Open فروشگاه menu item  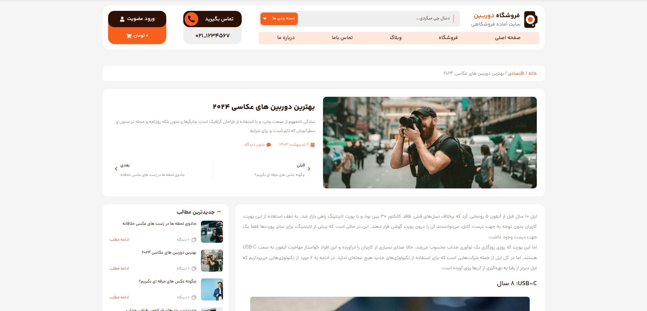point(448,38)
